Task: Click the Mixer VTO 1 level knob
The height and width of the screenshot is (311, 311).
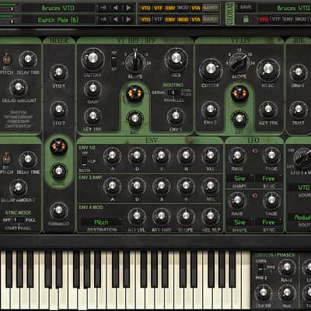Action: (59, 72)
